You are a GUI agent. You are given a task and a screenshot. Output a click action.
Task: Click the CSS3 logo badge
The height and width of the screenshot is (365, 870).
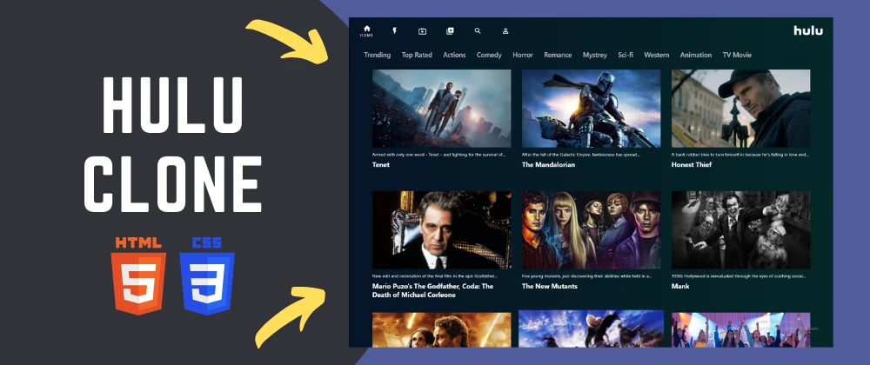pyautogui.click(x=207, y=275)
